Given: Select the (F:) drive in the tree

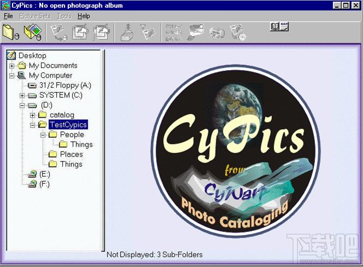Looking at the screenshot, I should (44, 184).
